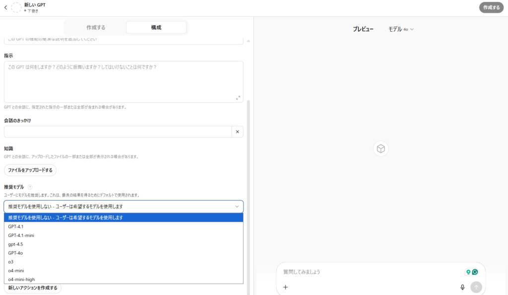Focus the 会話のきっかけ input field

pyautogui.click(x=118, y=132)
